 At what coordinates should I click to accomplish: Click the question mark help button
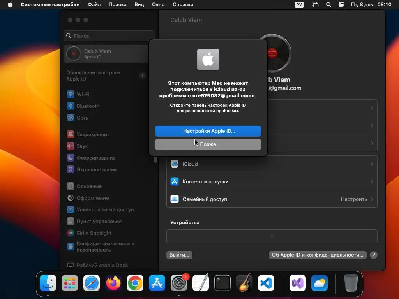pyautogui.click(x=374, y=255)
